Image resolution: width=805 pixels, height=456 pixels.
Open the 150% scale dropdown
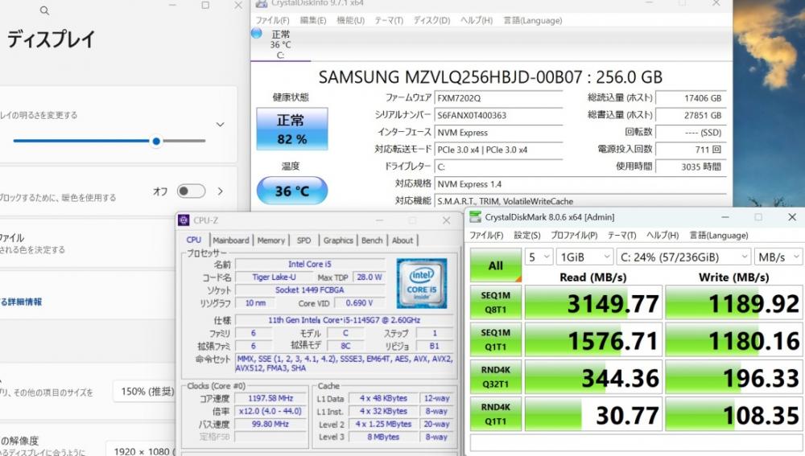pos(145,392)
